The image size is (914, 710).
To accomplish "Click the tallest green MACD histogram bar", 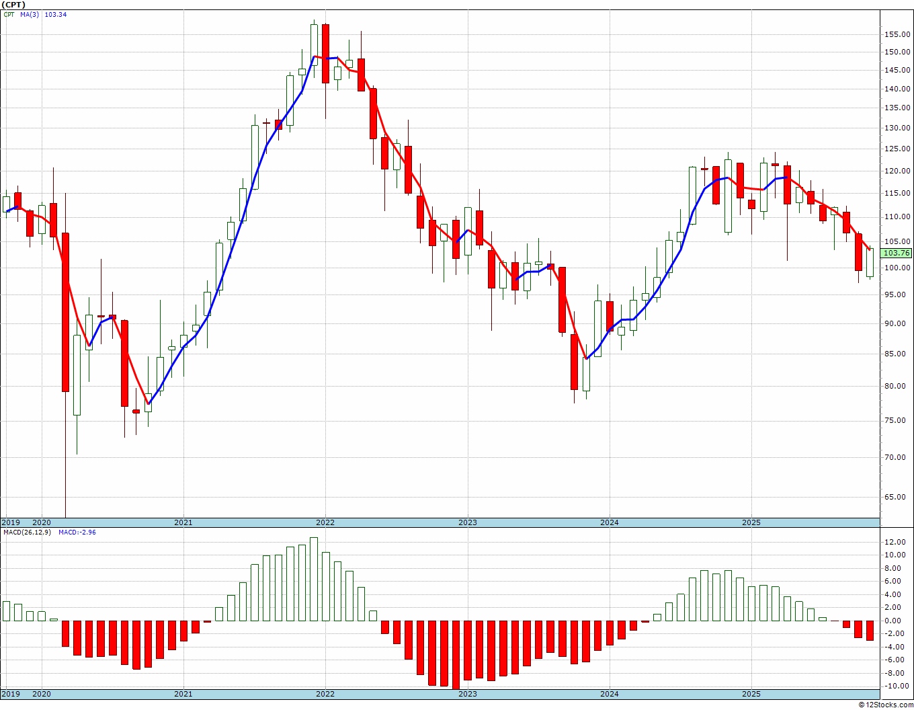I will [314, 579].
